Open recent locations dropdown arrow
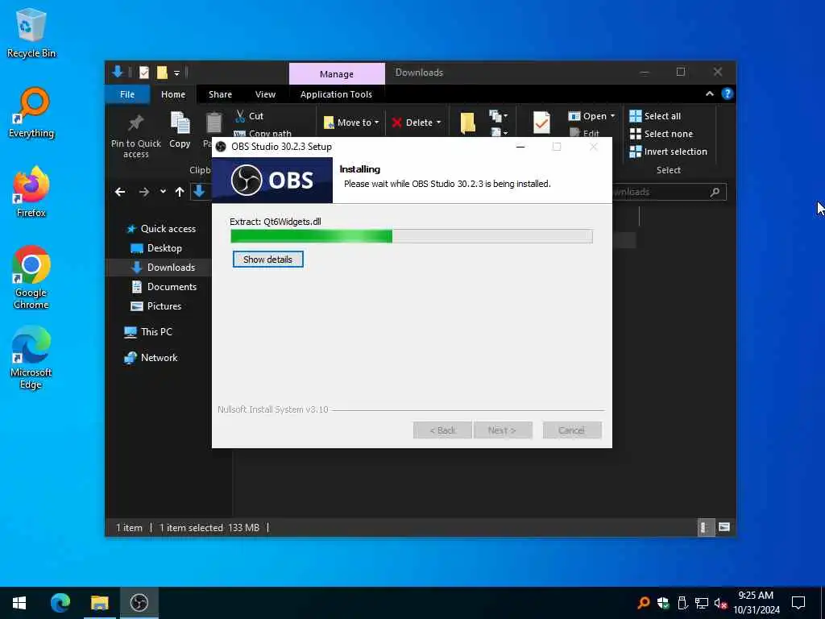This screenshot has width=825, height=619. (x=163, y=192)
